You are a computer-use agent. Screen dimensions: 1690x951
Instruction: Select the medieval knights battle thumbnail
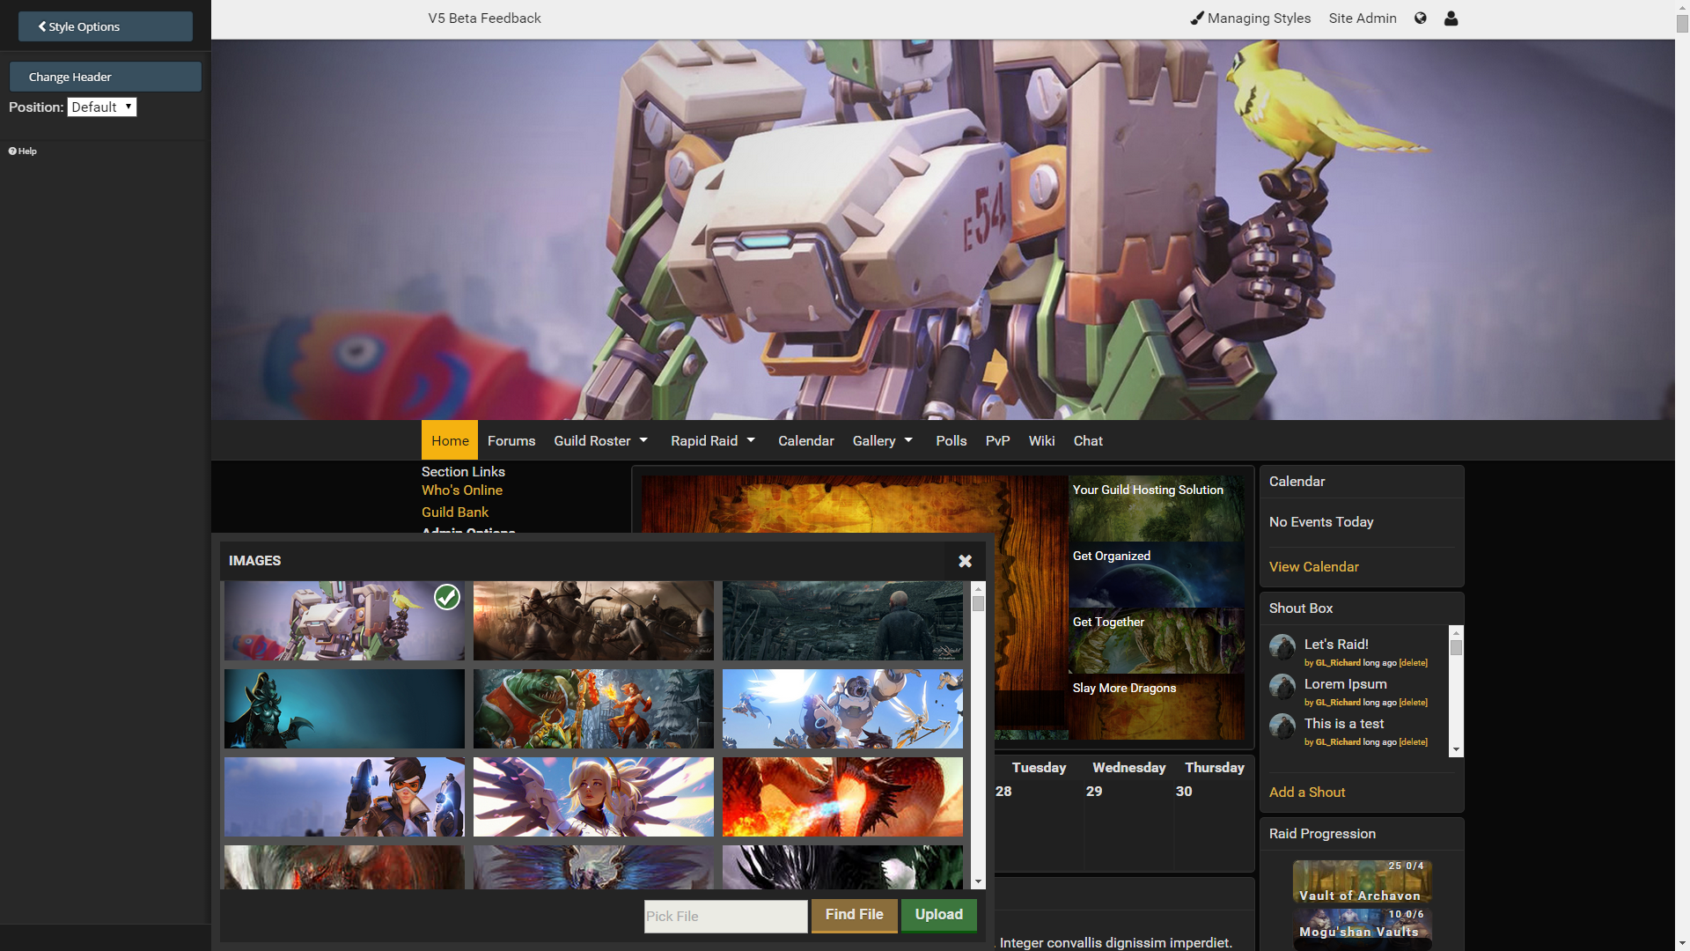pyautogui.click(x=593, y=621)
